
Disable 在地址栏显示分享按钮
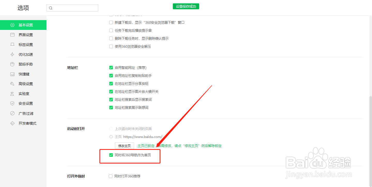pyautogui.click(x=111, y=84)
